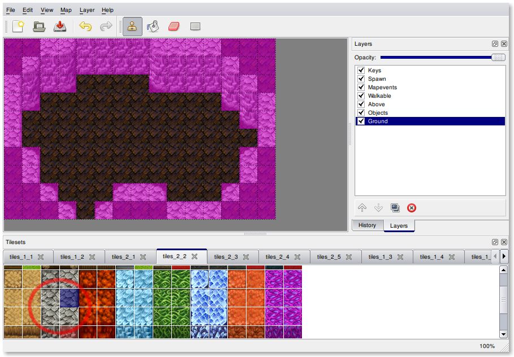Screen dimensions: 514x357
Task: Adjust the layer Opacity slider
Action: point(498,58)
